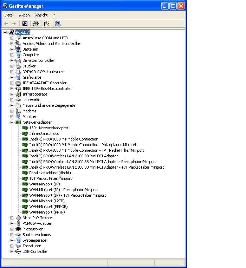246x268 pixels.
Task: Select WAN-Miniport (IP) - TVT Packet Filter Miniport
Action: [x=67, y=195]
